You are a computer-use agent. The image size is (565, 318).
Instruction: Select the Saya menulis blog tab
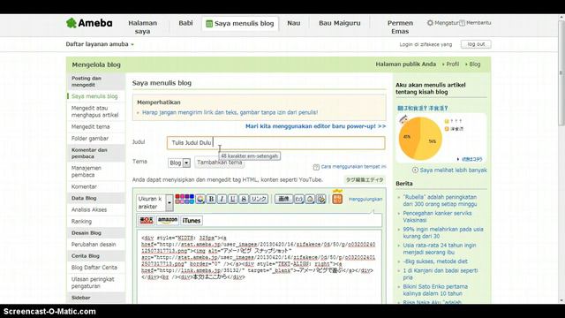(240, 24)
